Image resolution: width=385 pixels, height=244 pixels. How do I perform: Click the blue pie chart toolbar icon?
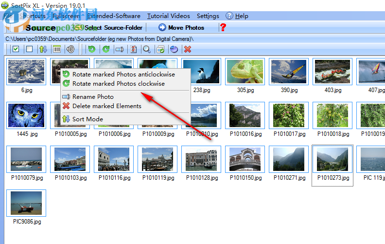[174, 49]
